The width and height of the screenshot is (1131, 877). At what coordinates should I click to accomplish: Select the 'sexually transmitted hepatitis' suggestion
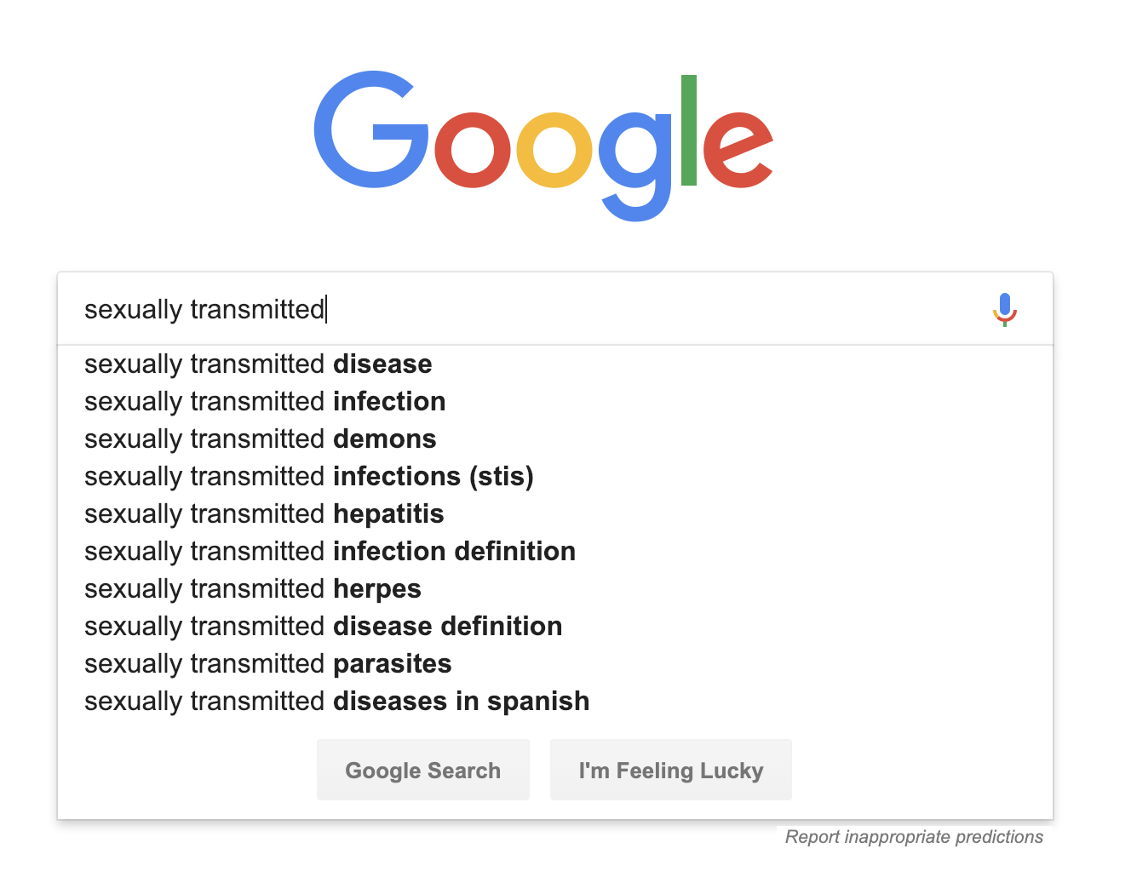pos(555,514)
